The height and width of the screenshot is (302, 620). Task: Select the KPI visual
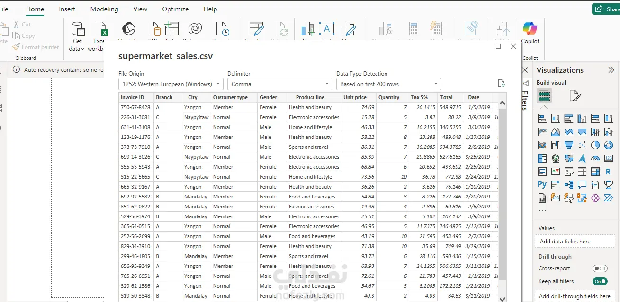click(556, 172)
